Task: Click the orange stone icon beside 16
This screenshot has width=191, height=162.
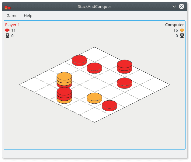Action: coord(182,30)
